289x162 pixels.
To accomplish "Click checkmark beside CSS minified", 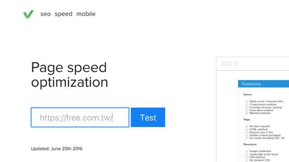I will point(247,157).
